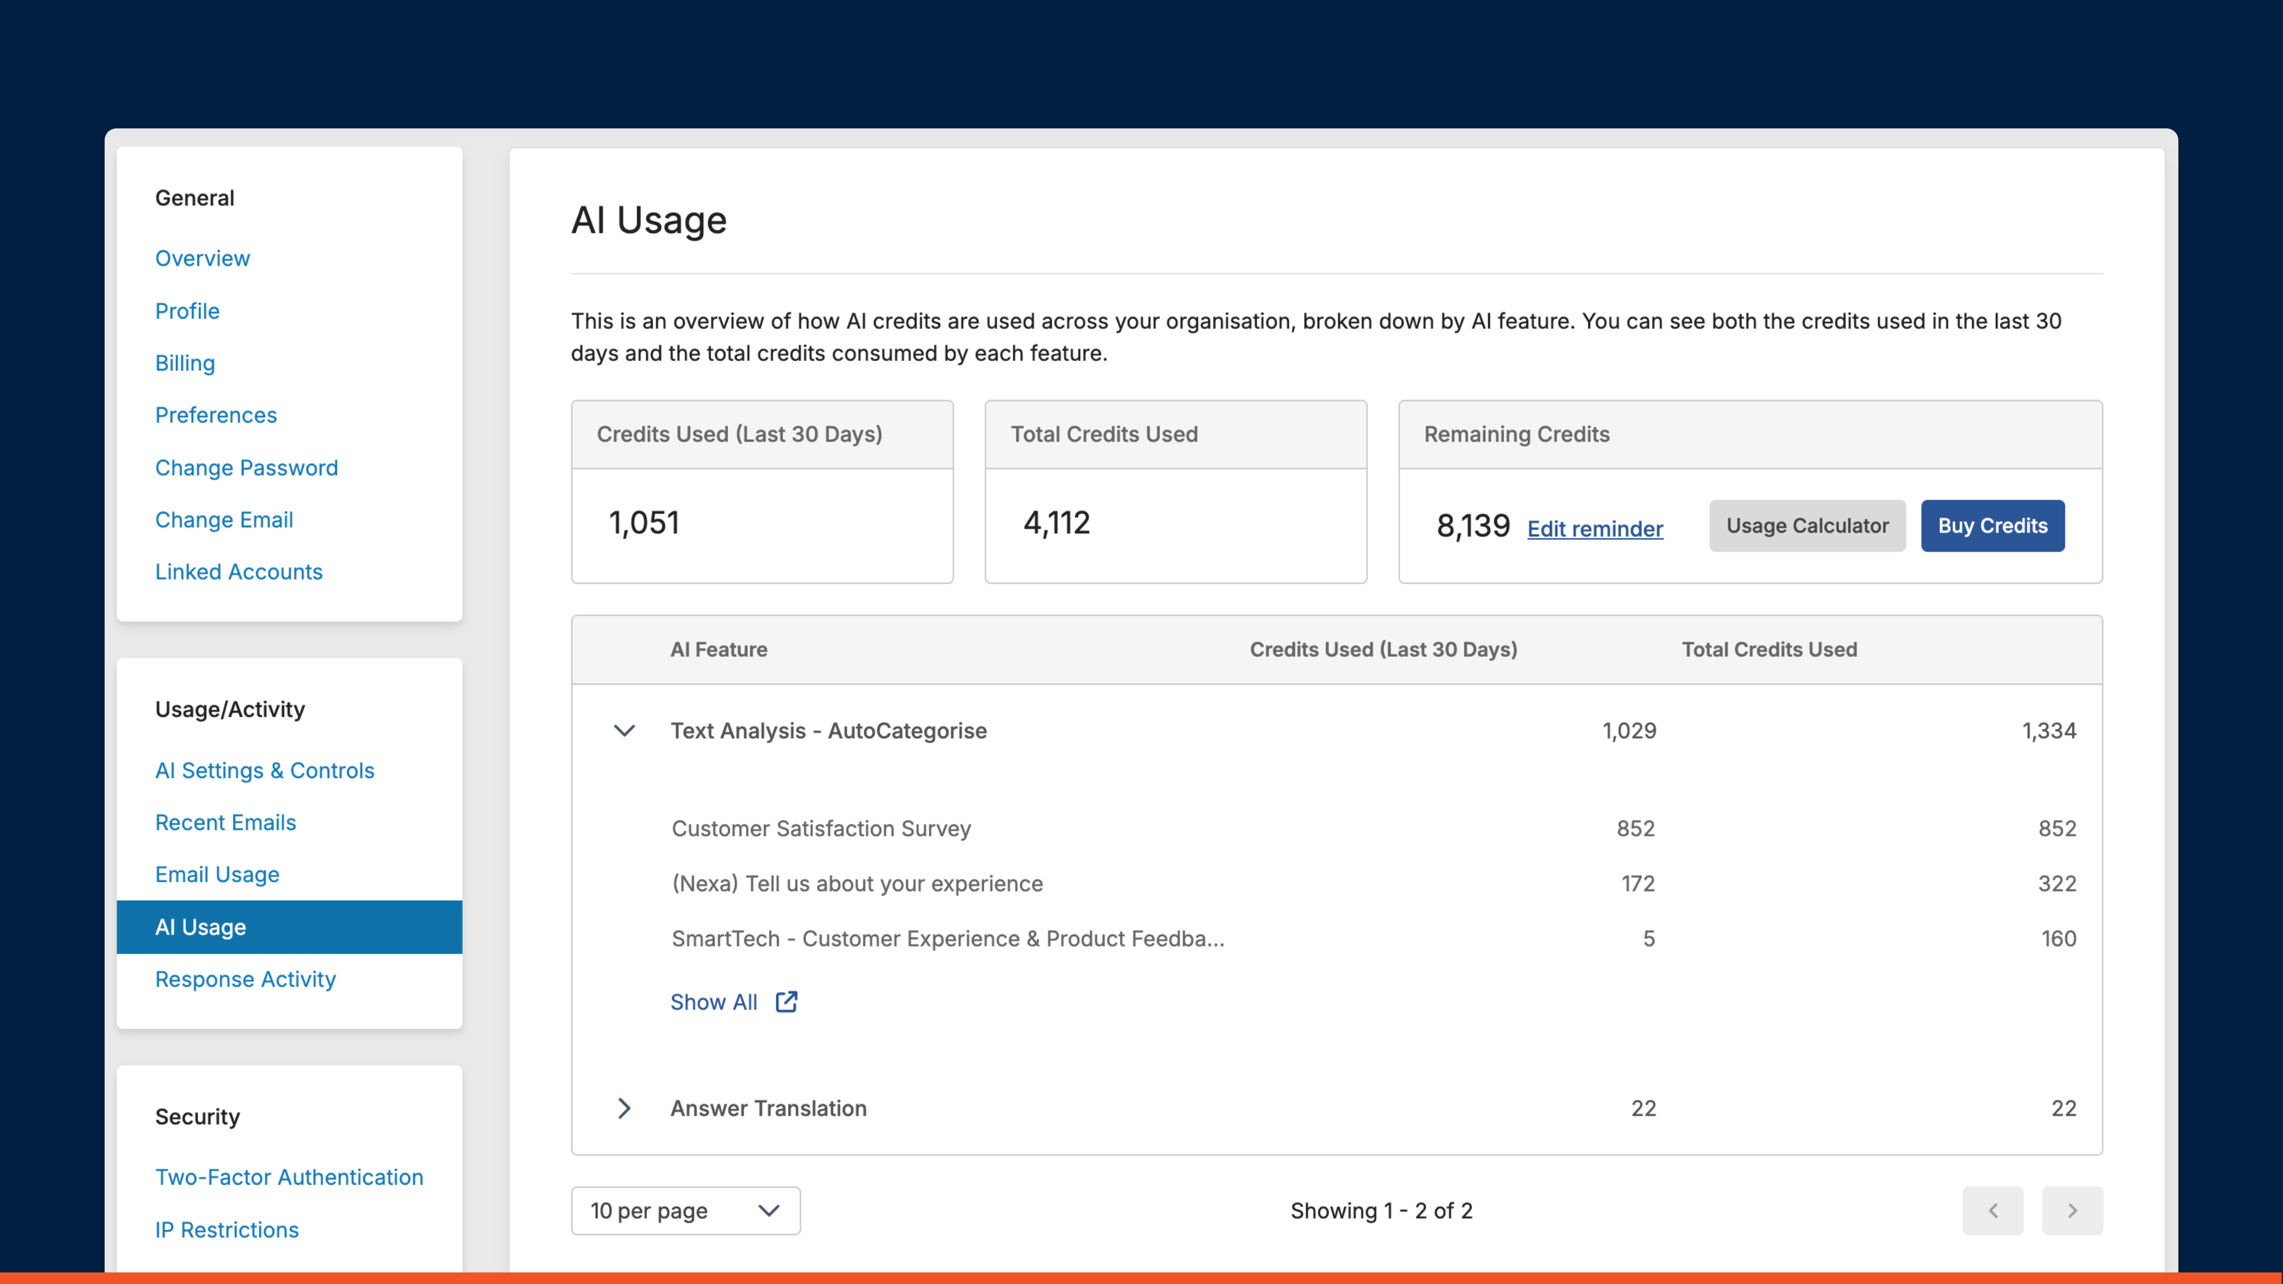Open the Edit reminder link

pyautogui.click(x=1595, y=528)
